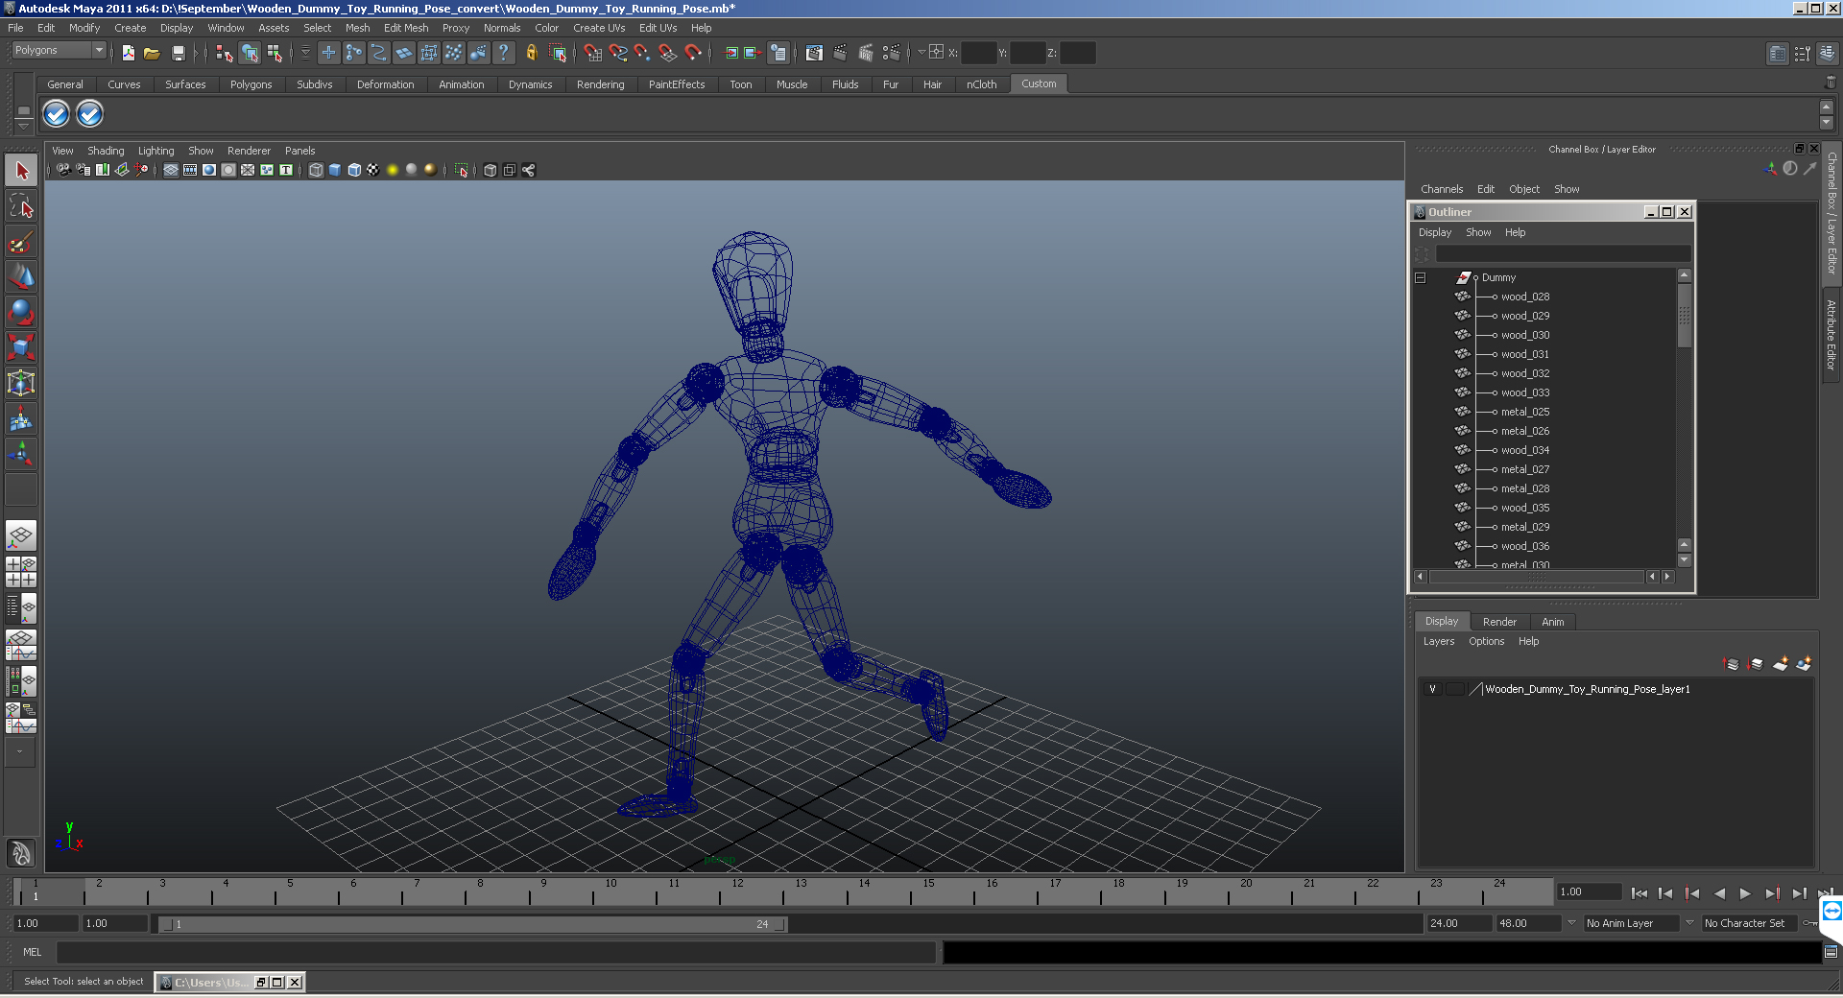Image resolution: width=1843 pixels, height=998 pixels.
Task: Activate the Lasso Select tool
Action: (21, 206)
